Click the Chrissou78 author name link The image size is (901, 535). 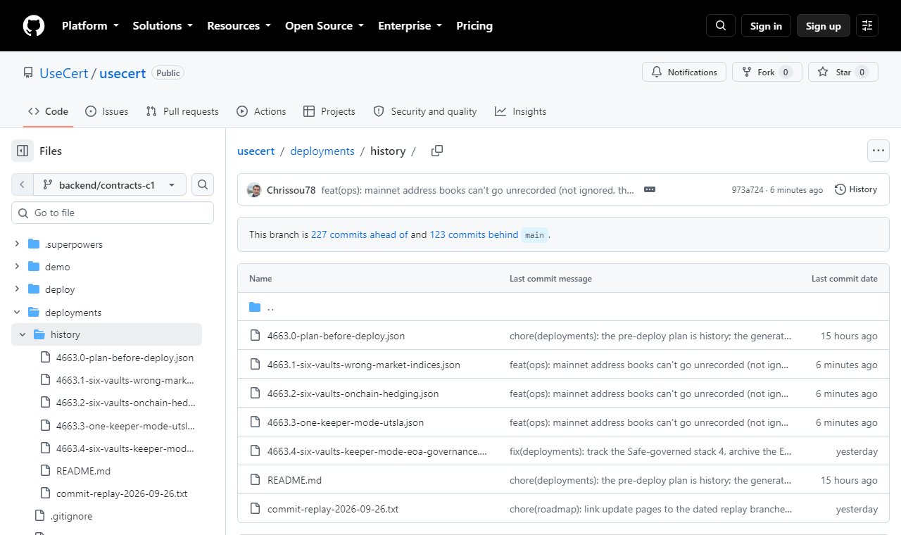[x=291, y=189]
